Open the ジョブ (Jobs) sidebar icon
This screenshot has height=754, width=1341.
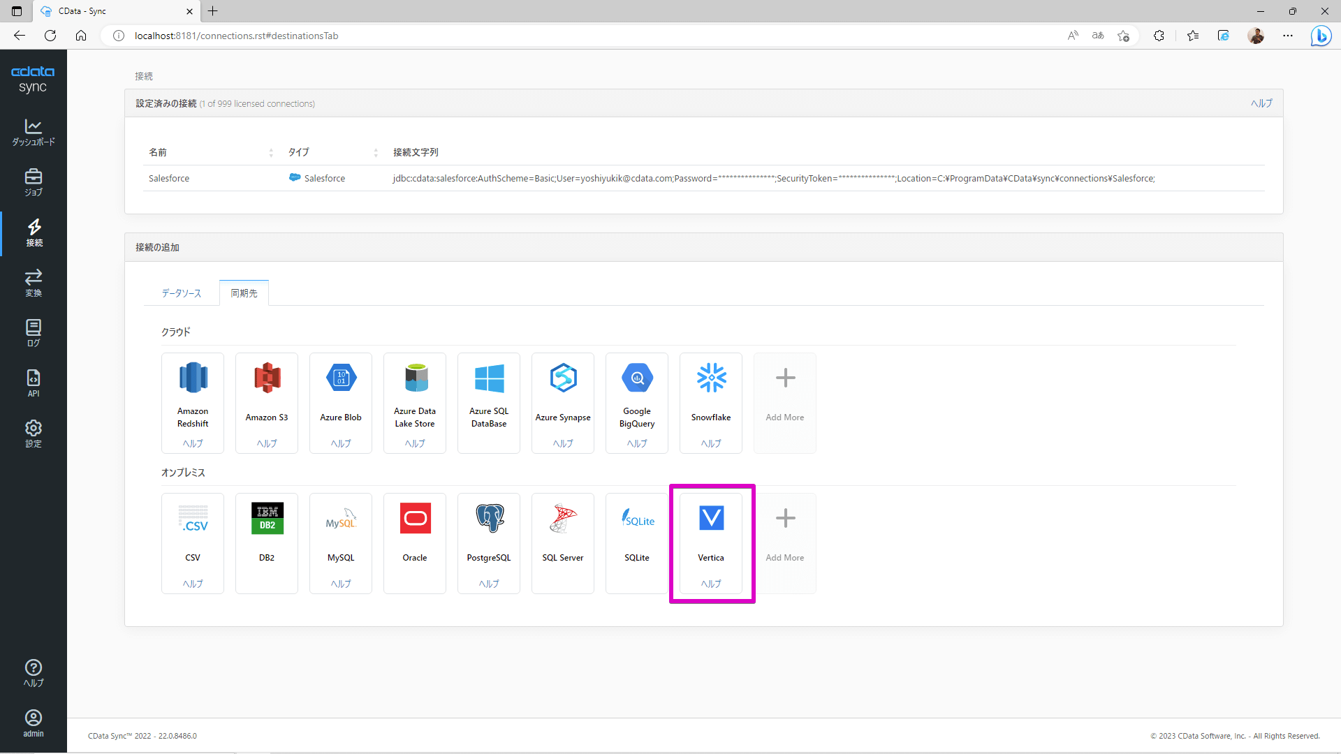point(34,182)
